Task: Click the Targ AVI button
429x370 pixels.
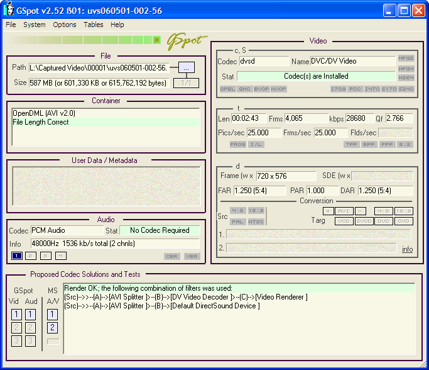Action: click(344, 211)
